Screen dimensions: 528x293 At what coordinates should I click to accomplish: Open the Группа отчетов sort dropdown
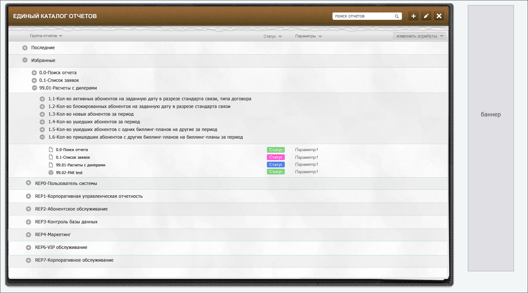click(46, 36)
